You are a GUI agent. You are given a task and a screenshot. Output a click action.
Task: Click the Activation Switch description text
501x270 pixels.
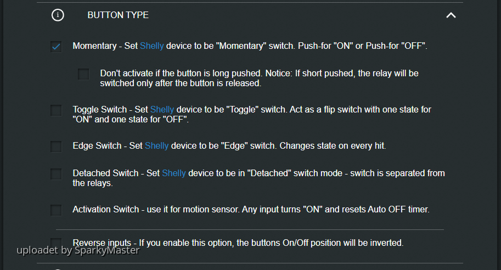[x=252, y=210]
